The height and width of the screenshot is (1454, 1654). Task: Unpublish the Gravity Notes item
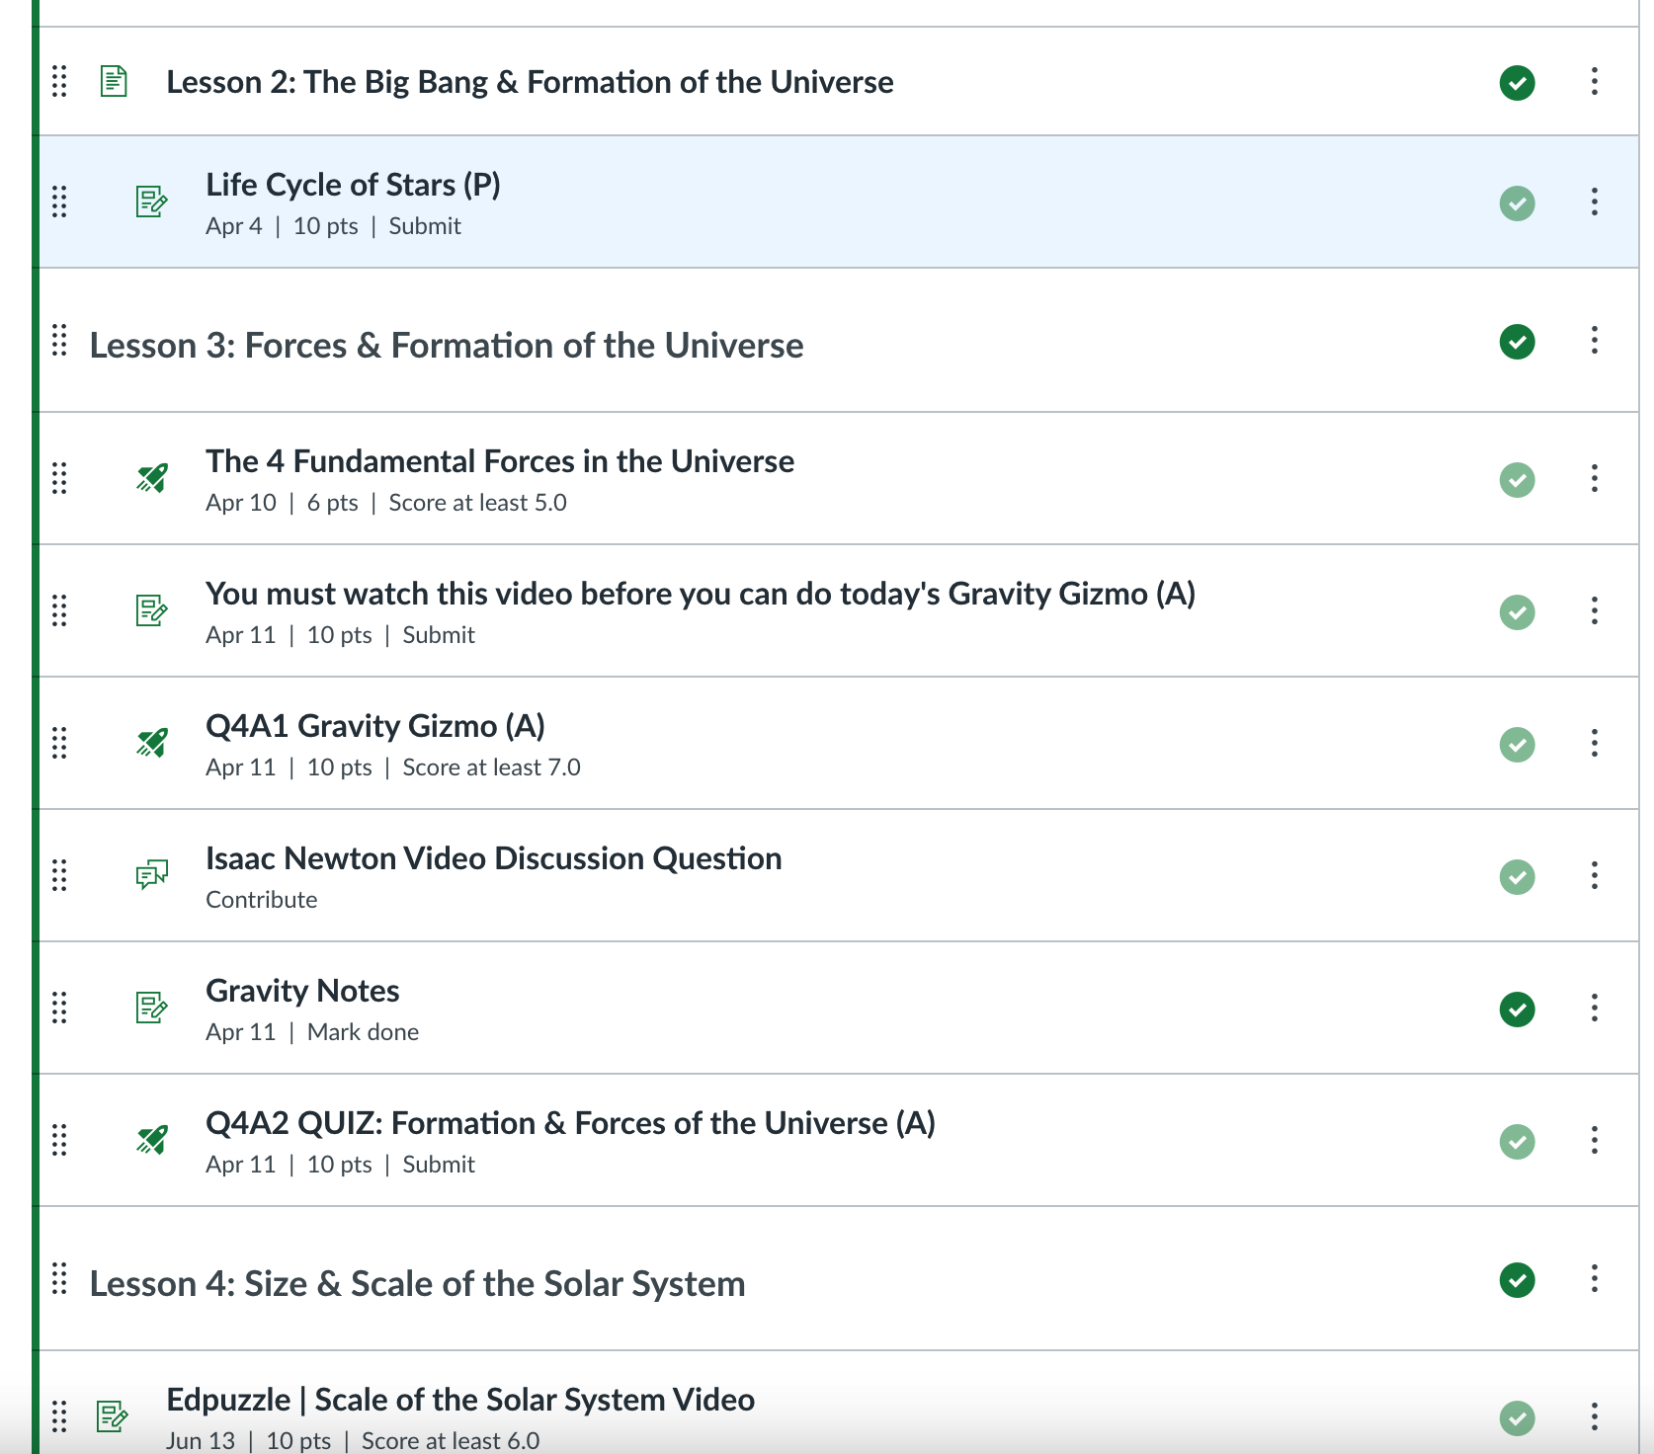point(1517,1010)
